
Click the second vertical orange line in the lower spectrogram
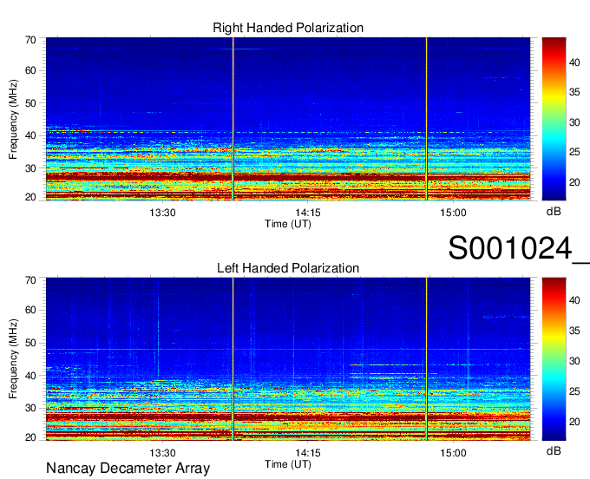click(x=427, y=359)
